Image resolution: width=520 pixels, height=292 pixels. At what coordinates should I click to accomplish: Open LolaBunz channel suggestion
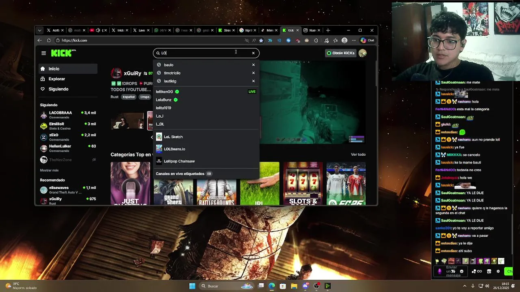206,100
